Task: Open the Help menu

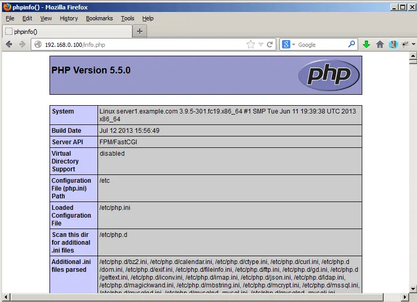Action: (148, 18)
